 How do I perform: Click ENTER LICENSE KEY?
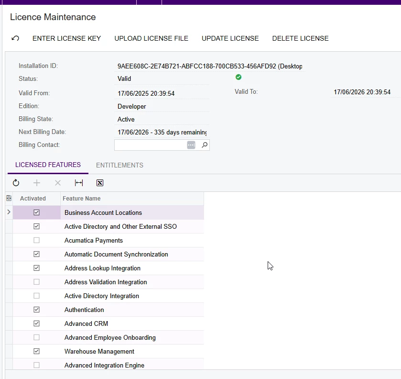pyautogui.click(x=66, y=38)
